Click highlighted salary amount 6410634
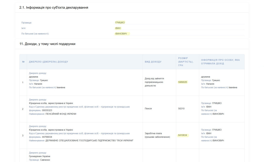 pyautogui.click(x=183, y=135)
